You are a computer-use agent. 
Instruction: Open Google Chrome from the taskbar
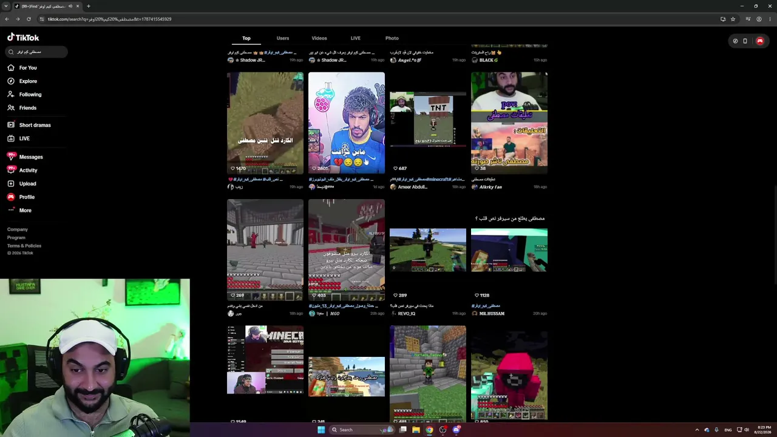coord(429,430)
